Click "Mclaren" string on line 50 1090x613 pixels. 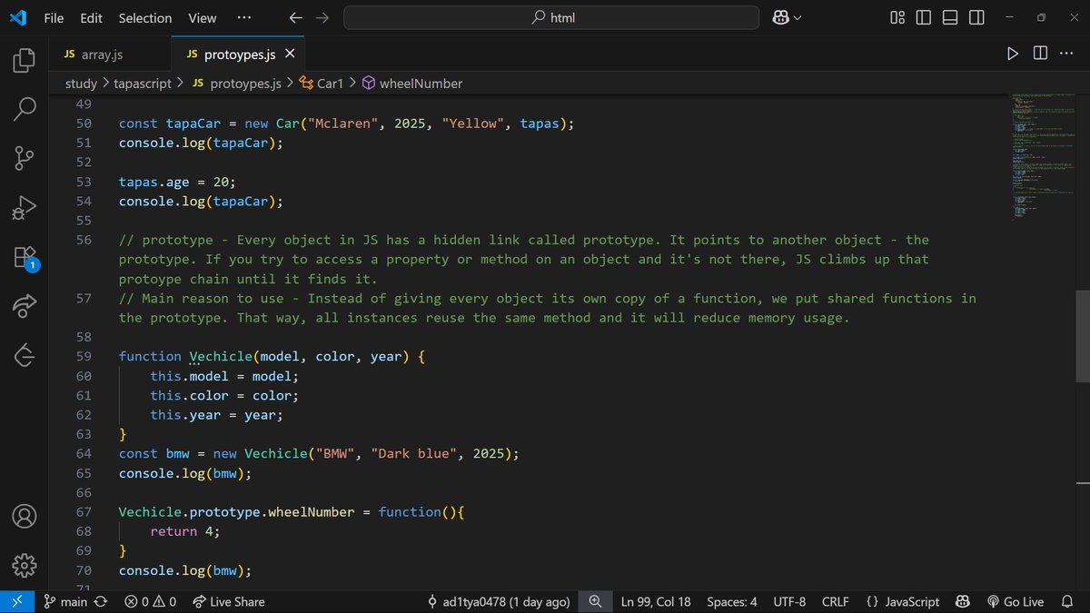coord(343,124)
